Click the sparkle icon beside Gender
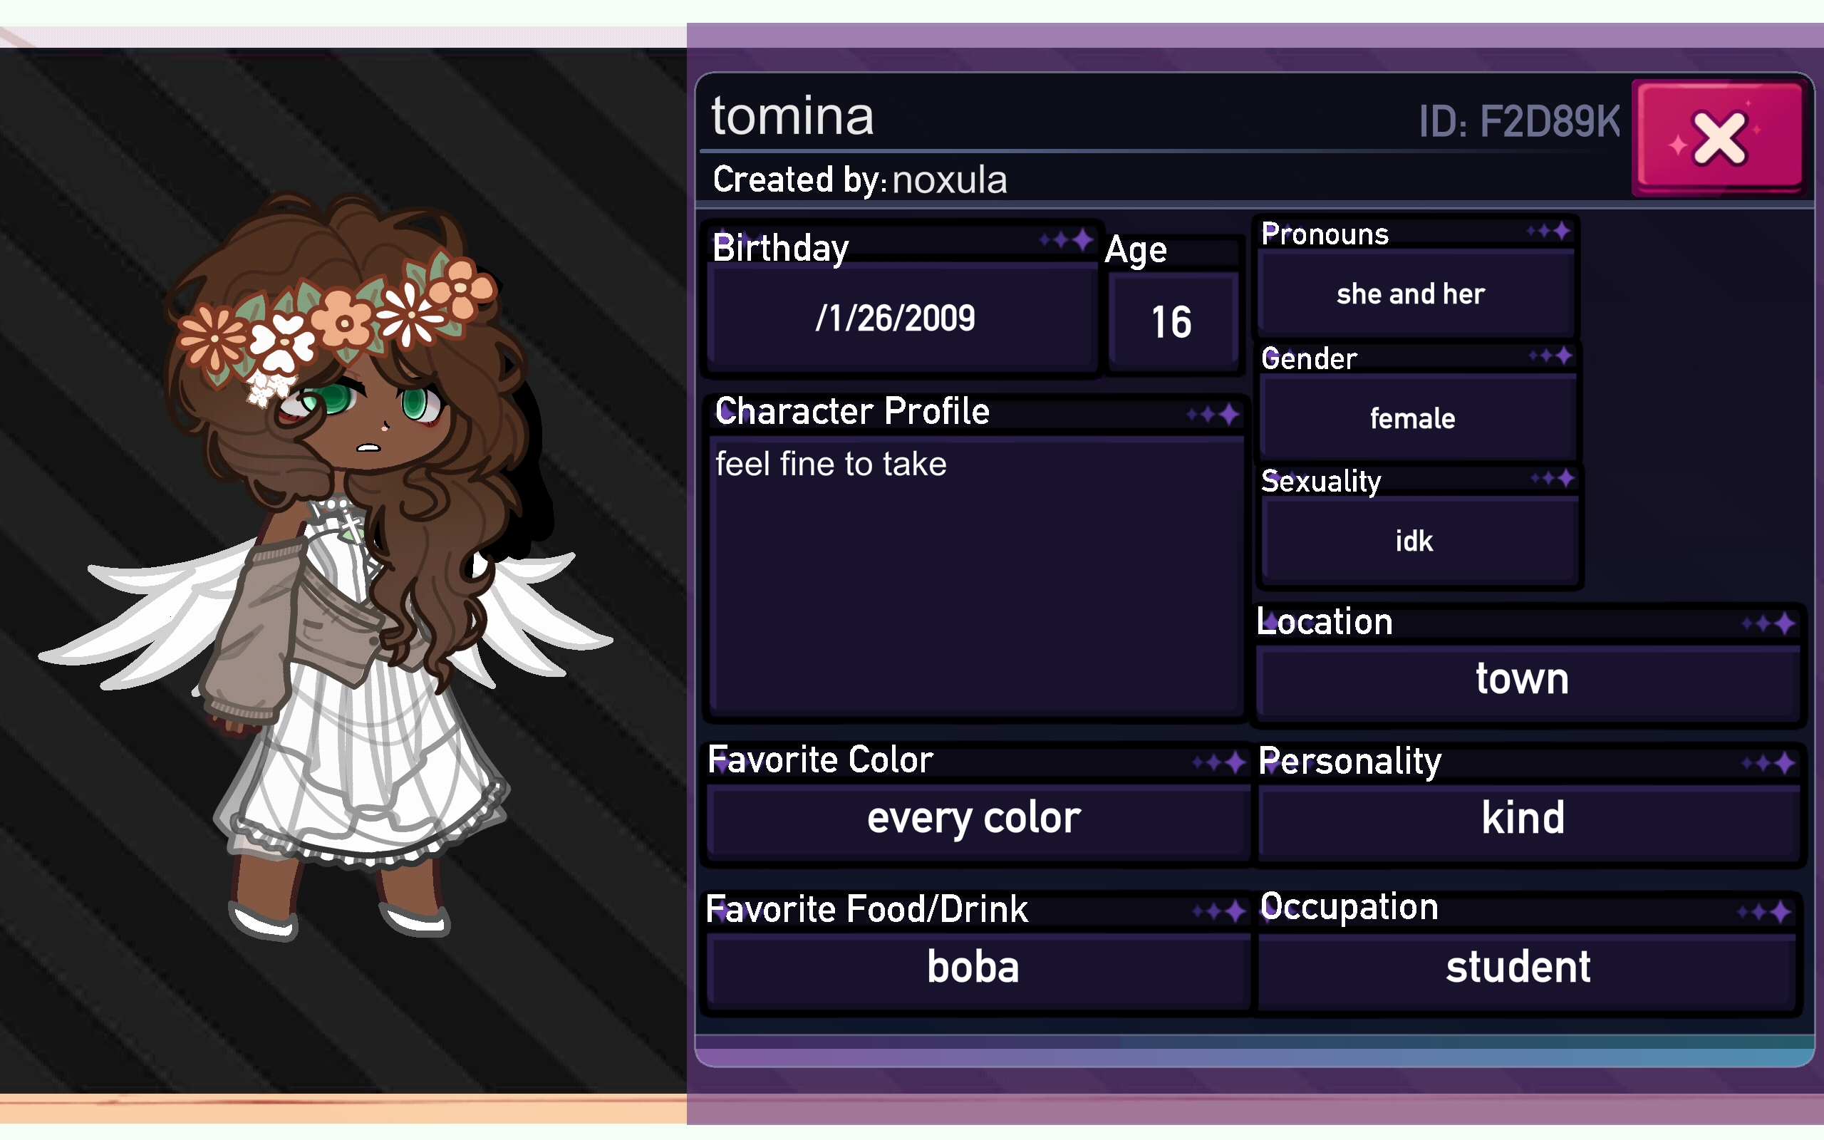The height and width of the screenshot is (1140, 1824). [1550, 355]
